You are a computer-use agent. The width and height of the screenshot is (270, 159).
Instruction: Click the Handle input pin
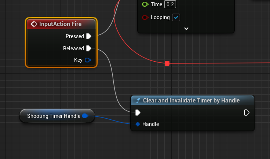(138, 124)
